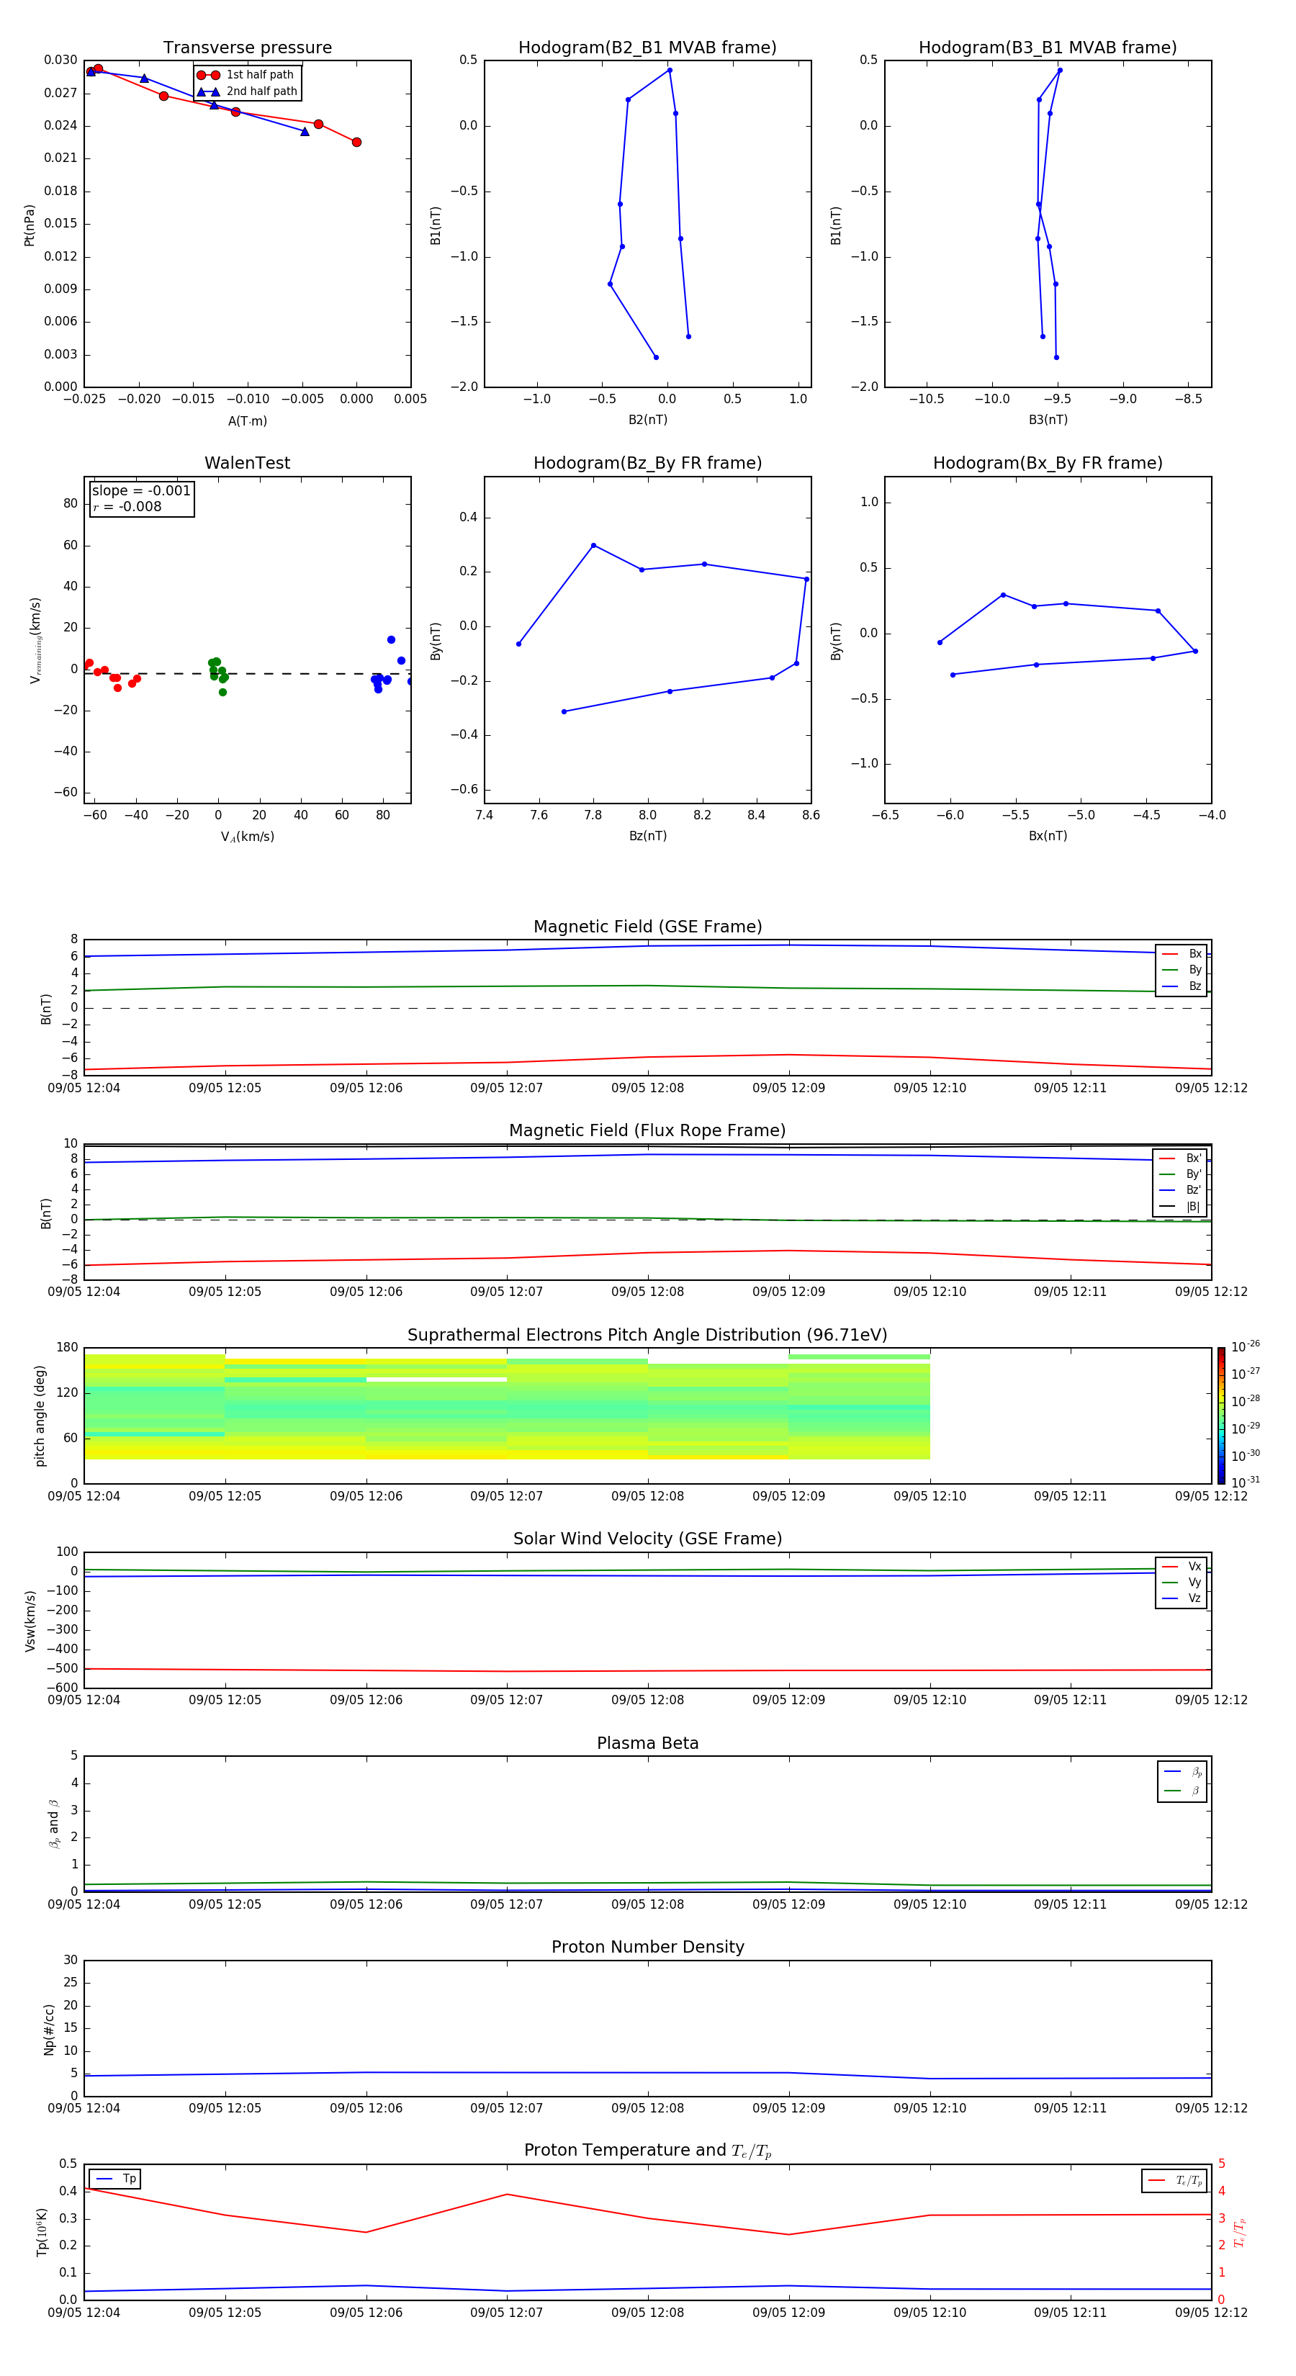The height and width of the screenshot is (2376, 1296).
Task: Click the '1st half path' legend entry
Action: point(246,75)
